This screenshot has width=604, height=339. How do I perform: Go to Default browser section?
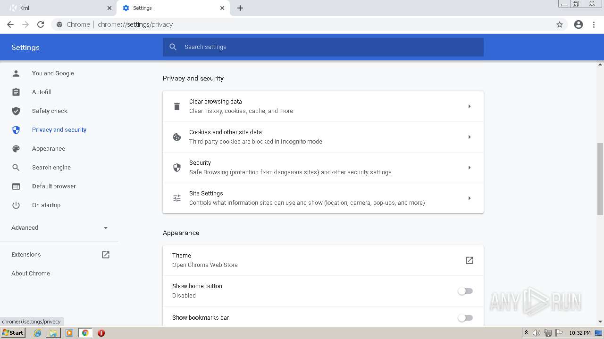coord(54,186)
